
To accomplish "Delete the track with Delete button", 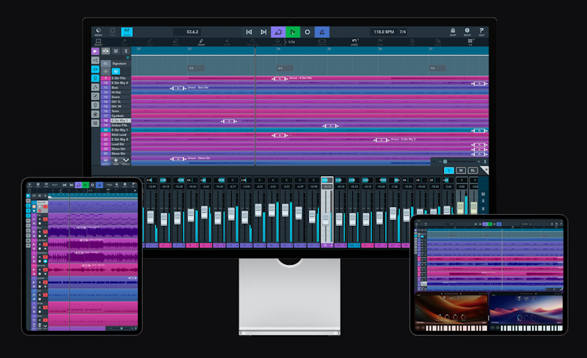I will pos(106,160).
